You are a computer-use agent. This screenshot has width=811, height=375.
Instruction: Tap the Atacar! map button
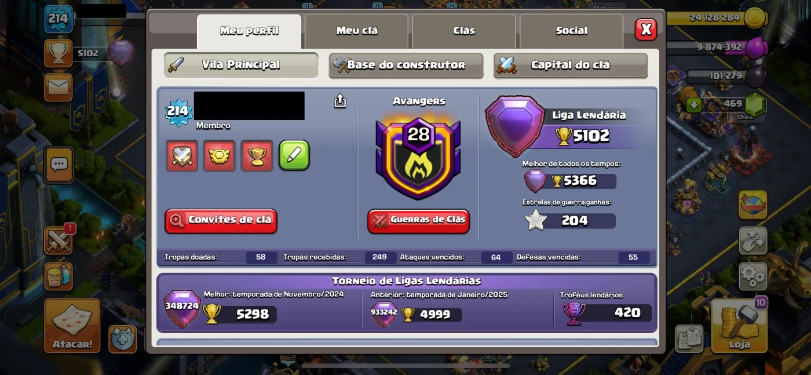click(x=72, y=326)
